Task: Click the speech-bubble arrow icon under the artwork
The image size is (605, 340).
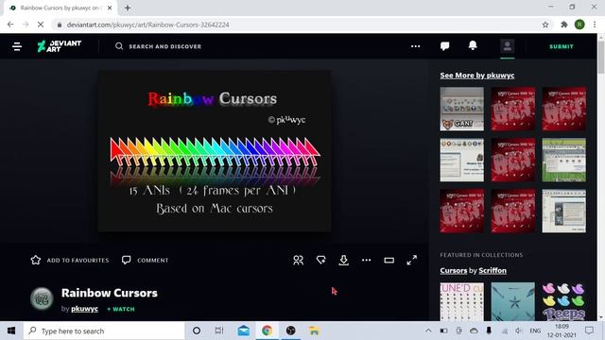Action: [320, 261]
